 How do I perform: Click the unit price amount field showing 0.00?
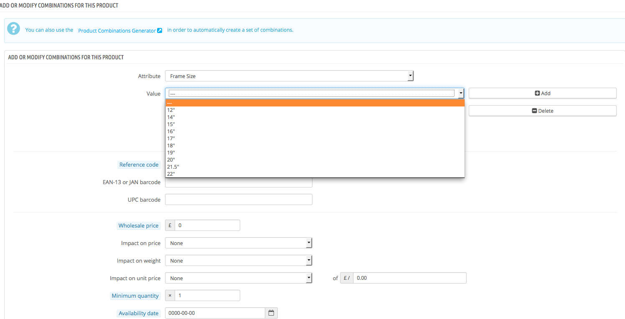point(409,278)
